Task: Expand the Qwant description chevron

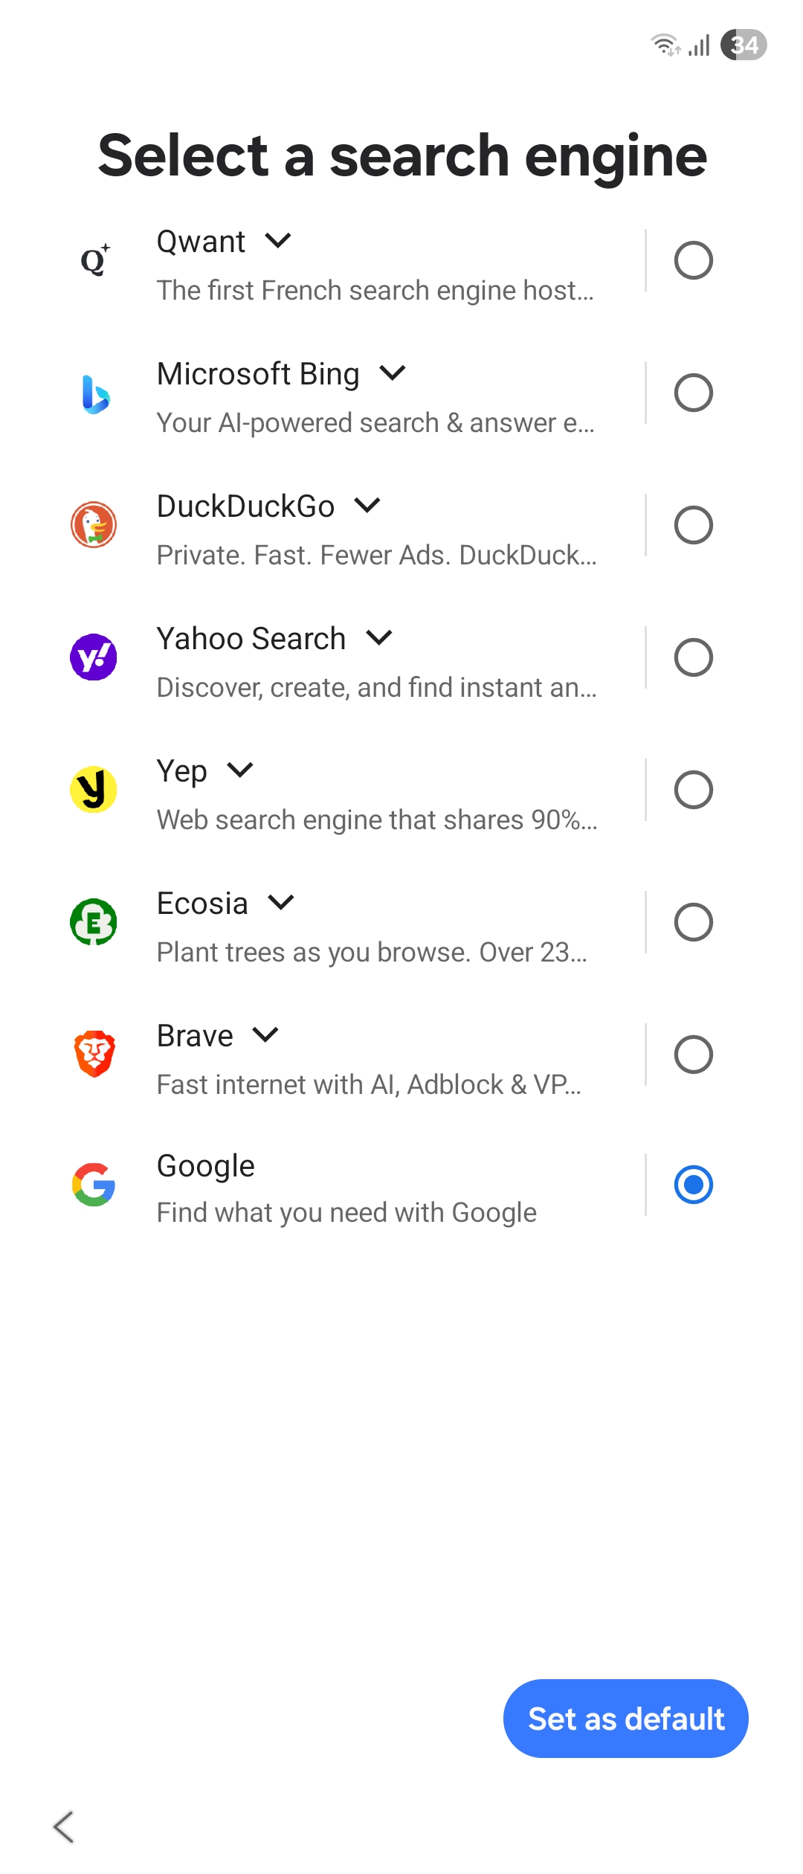Action: [278, 241]
